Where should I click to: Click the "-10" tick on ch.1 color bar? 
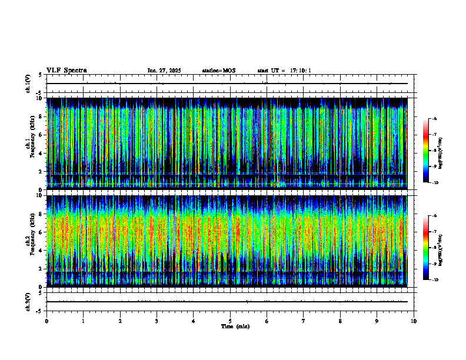[x=435, y=183]
